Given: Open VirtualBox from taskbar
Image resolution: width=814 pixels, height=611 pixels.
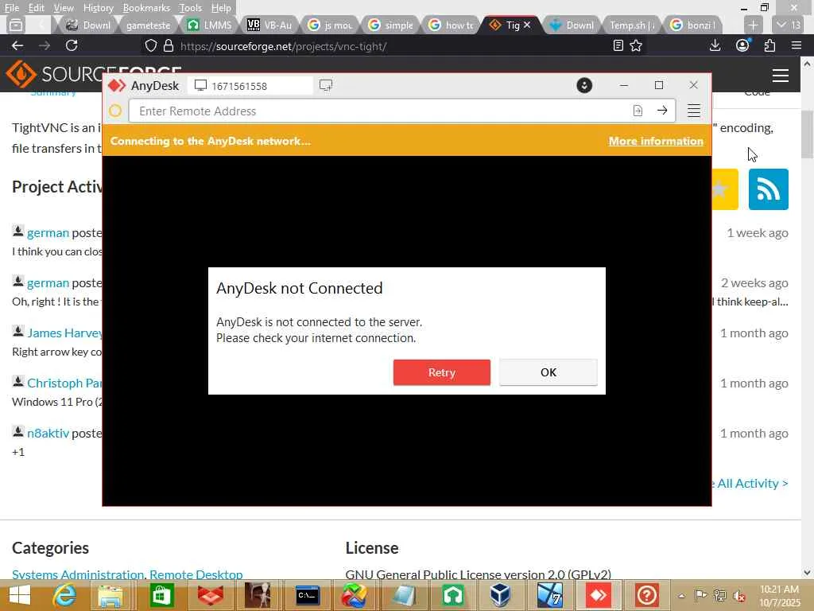Looking at the screenshot, I should [x=500, y=595].
